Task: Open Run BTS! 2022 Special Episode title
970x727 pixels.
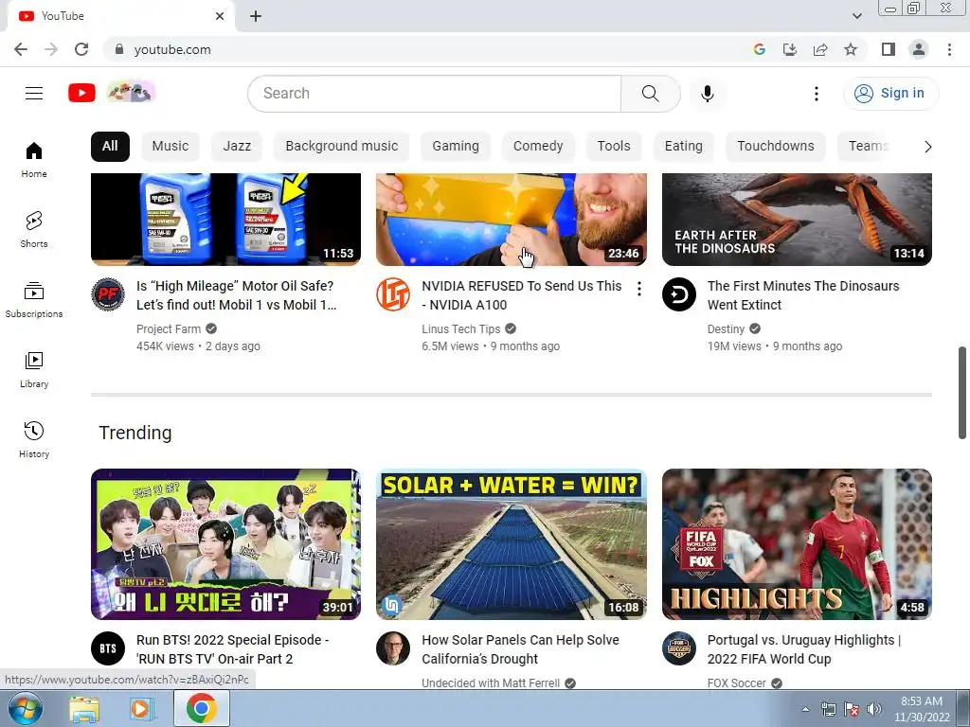Action: pyautogui.click(x=233, y=649)
